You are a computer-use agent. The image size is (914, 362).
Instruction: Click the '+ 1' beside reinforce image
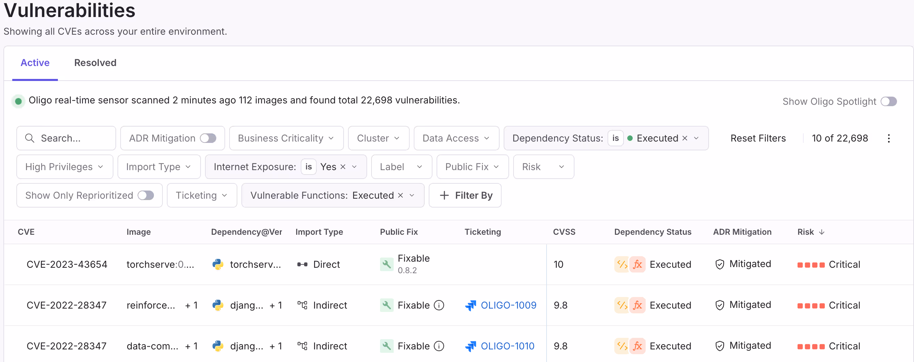point(191,305)
